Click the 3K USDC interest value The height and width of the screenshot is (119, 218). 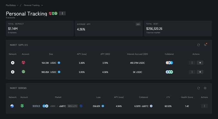137,72
